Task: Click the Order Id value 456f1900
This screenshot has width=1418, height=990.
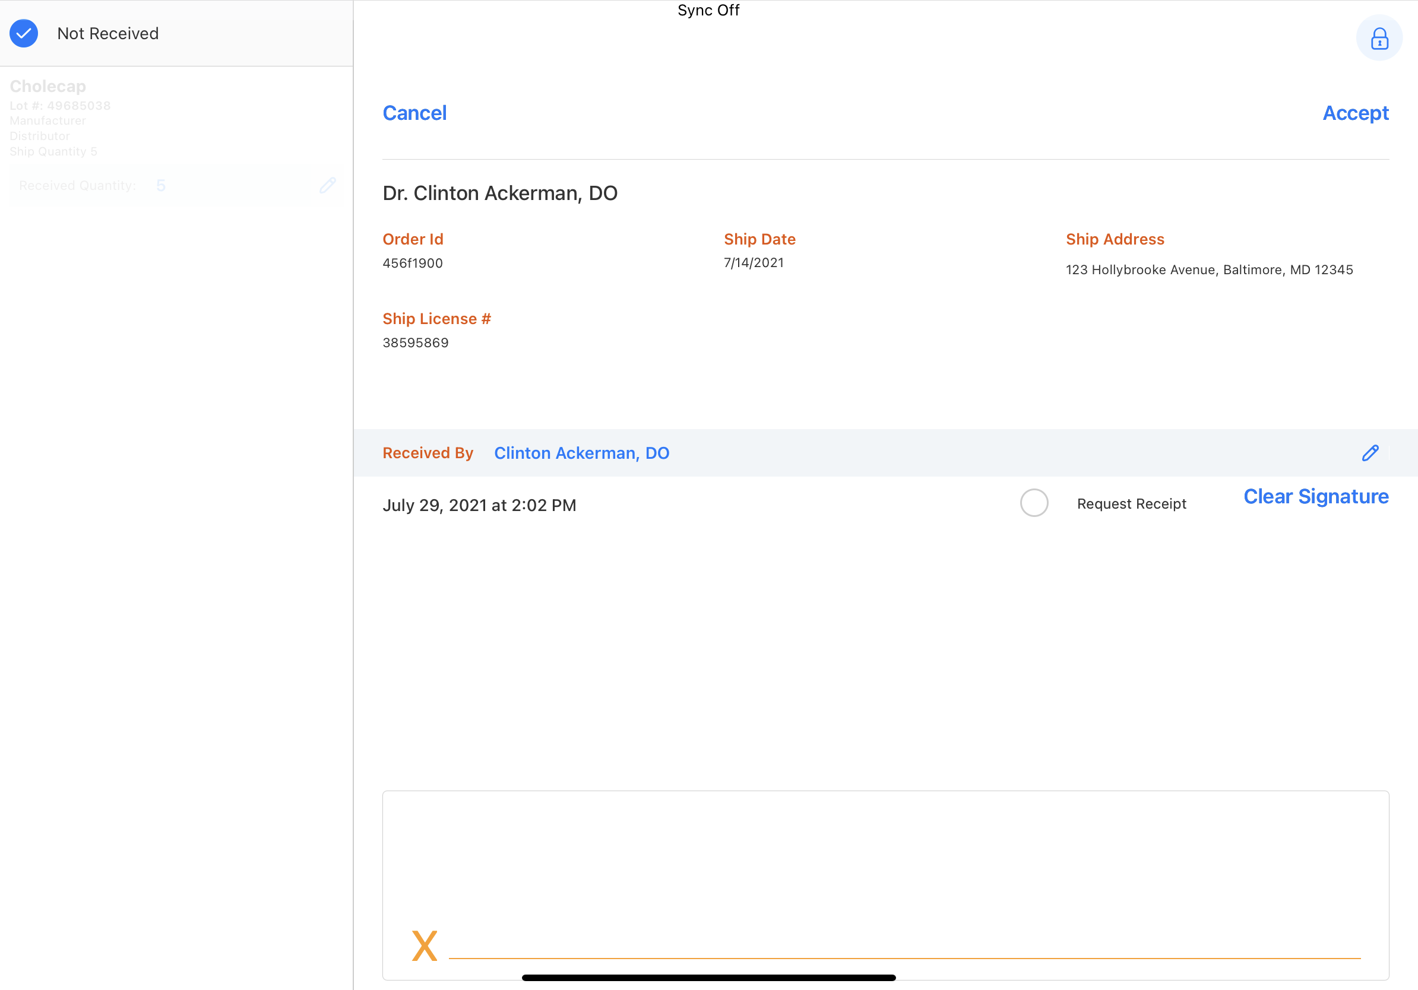Action: 413,263
